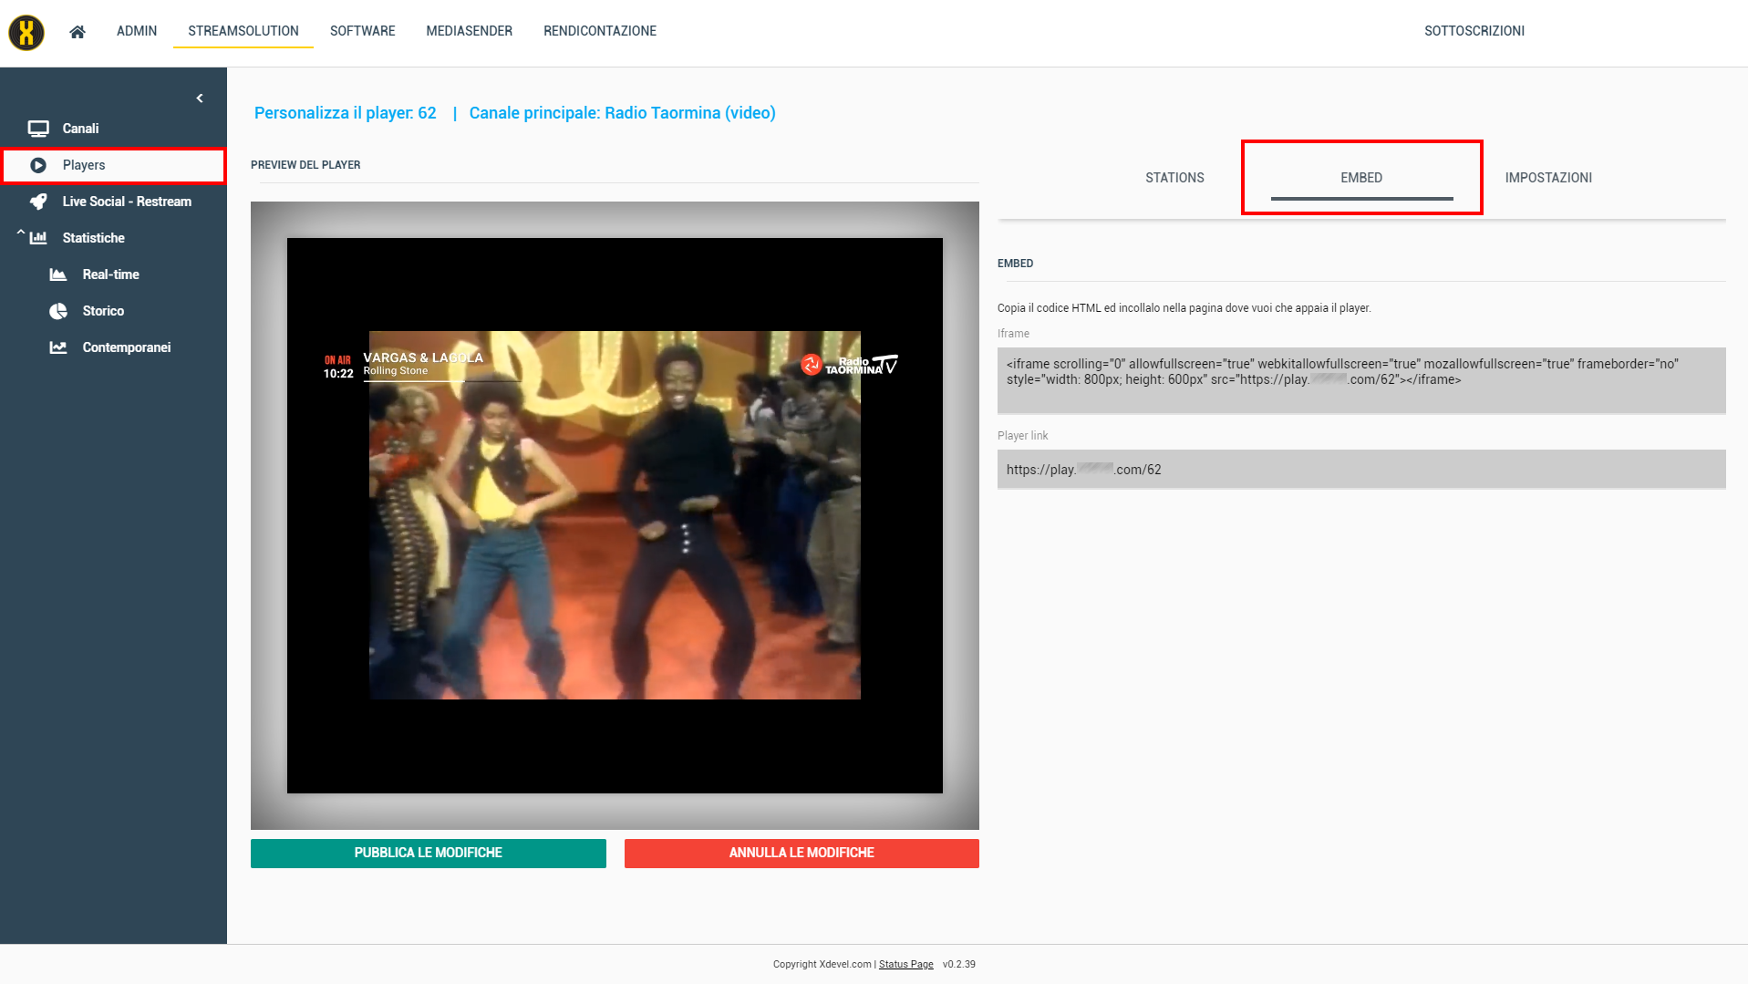1748x984 pixels.
Task: Click the Real-time area chart icon
Action: click(58, 274)
